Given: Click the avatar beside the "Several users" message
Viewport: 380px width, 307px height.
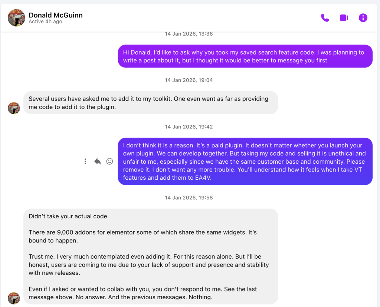Looking at the screenshot, I should pyautogui.click(x=14, y=108).
